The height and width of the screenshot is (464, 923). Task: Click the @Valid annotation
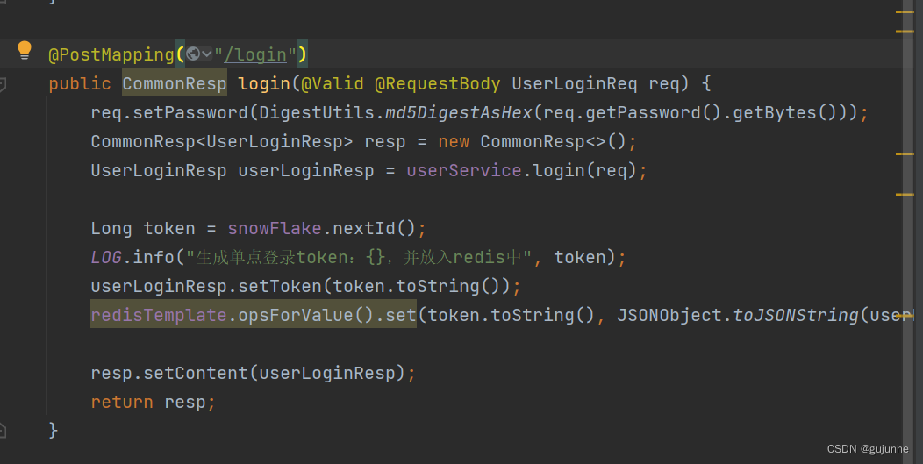pyautogui.click(x=333, y=83)
